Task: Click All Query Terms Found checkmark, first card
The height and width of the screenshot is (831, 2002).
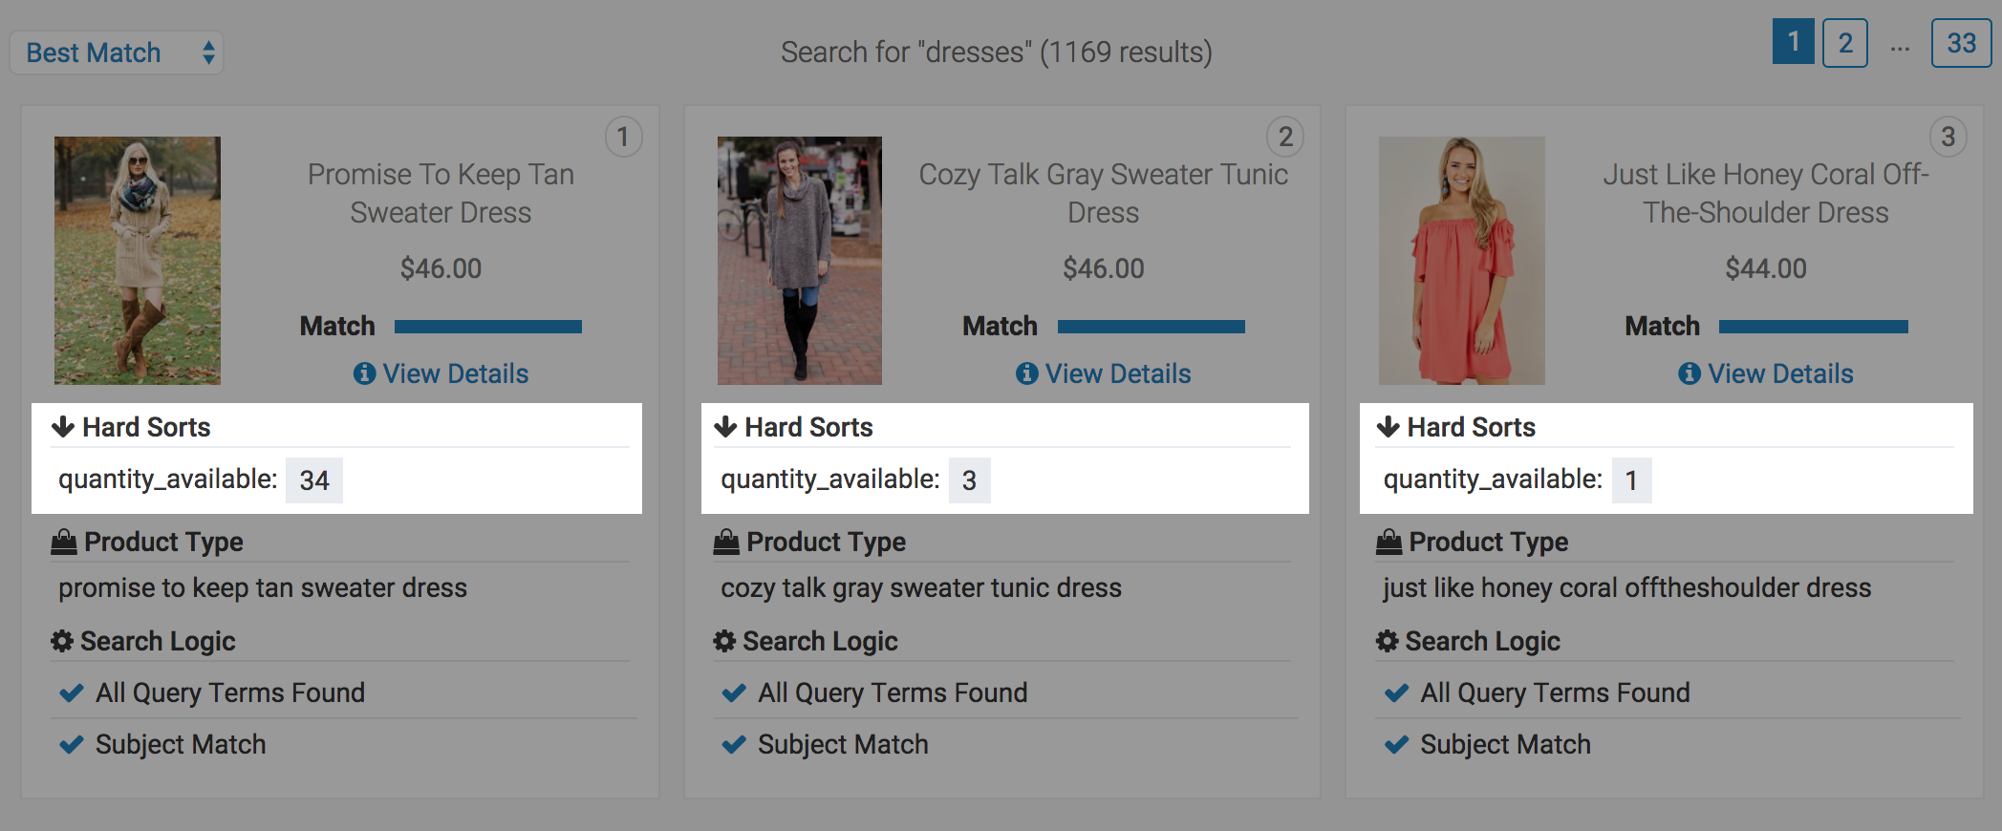Action: pyautogui.click(x=72, y=692)
